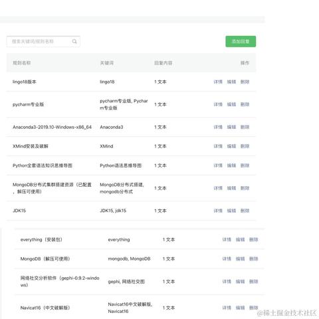Click the 回复内容 column header

tap(163, 63)
